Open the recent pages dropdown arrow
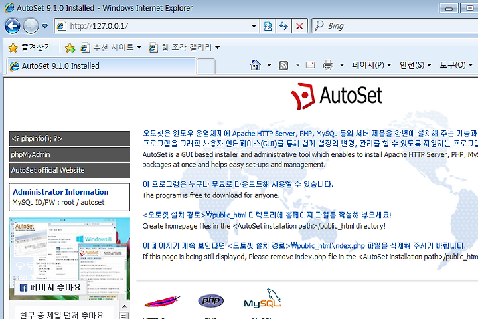 (45, 26)
